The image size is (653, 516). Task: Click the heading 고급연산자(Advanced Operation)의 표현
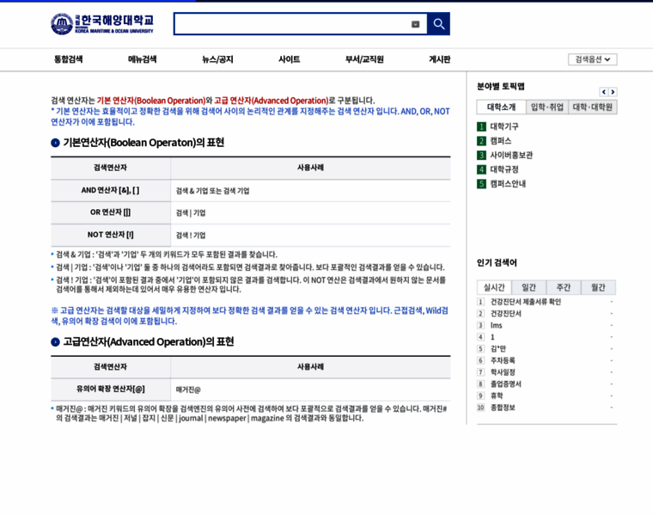click(149, 341)
